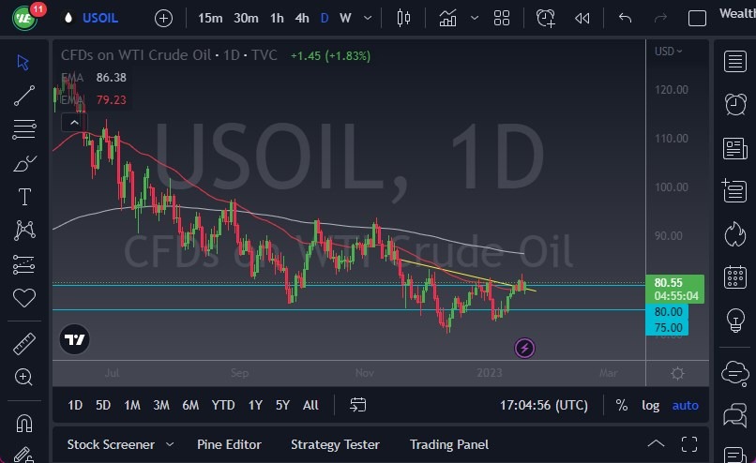Open the calendar panel icon
This screenshot has width=756, height=463.
pyautogui.click(x=735, y=277)
